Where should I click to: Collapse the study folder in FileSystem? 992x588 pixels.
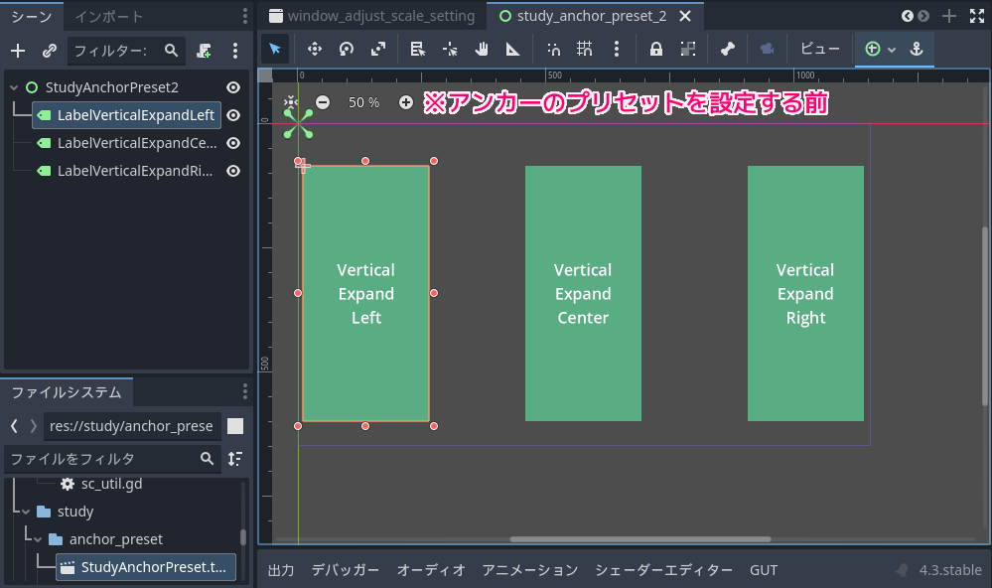24,512
